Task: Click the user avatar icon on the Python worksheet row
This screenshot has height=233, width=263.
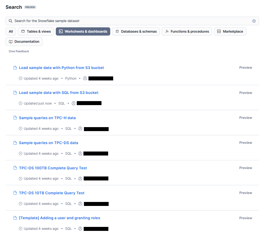Action: pyautogui.click(x=85, y=78)
